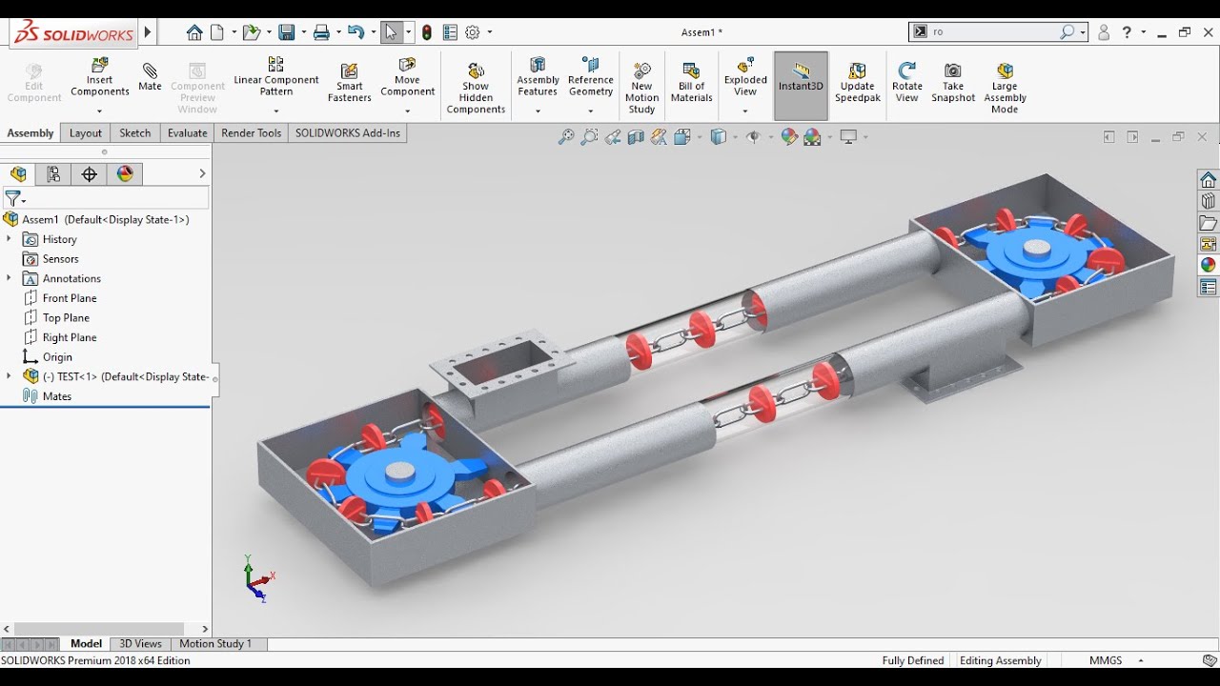This screenshot has width=1220, height=686.
Task: Click the Undo icon
Action: 356,32
